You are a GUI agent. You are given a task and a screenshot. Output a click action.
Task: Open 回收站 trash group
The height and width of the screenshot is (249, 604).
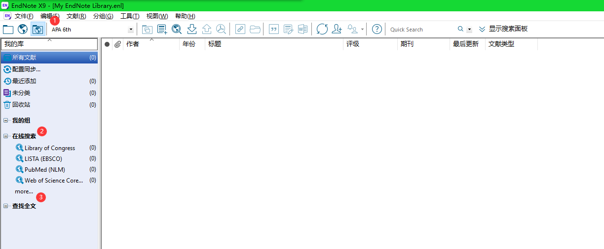[49, 105]
